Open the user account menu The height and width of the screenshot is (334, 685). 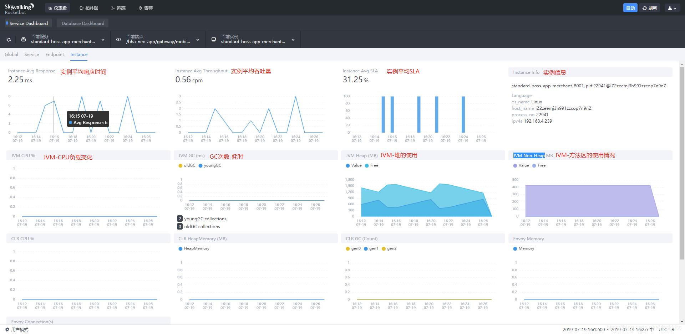[x=672, y=8]
